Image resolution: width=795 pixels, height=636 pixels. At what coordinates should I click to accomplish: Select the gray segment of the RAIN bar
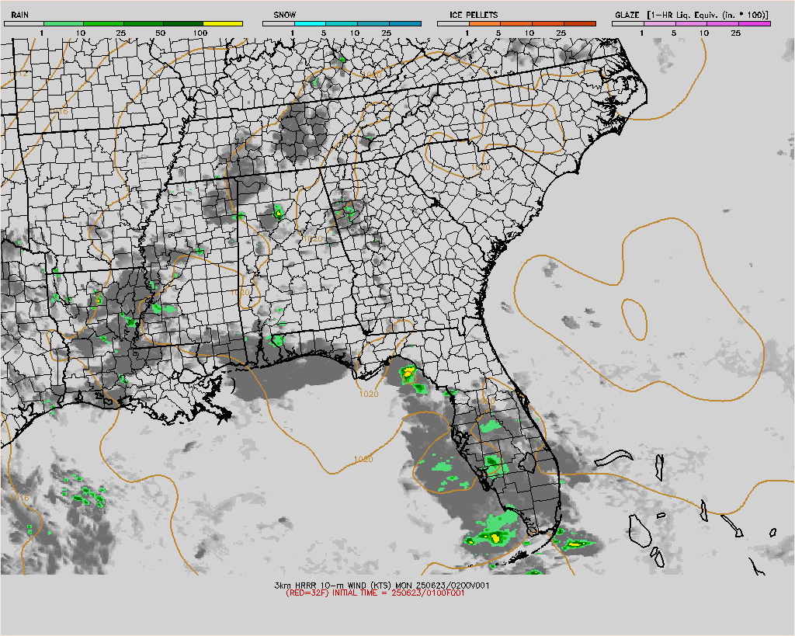(x=24, y=23)
